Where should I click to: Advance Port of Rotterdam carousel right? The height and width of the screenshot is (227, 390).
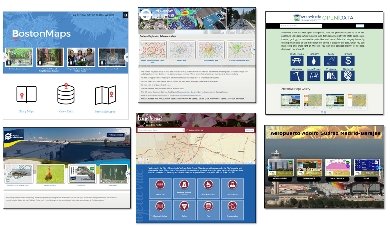pyautogui.click(x=128, y=174)
